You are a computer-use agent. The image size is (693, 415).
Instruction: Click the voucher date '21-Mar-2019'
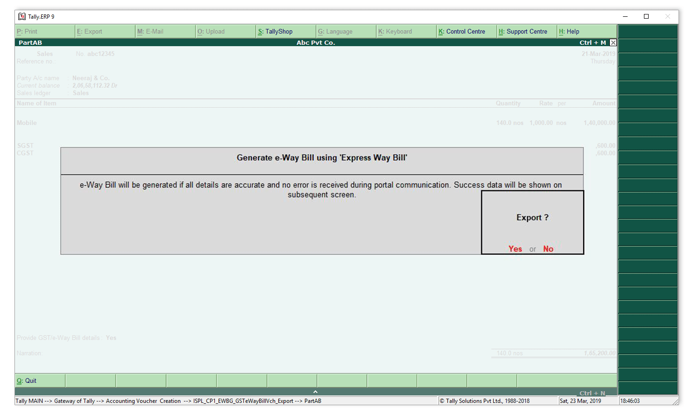(599, 54)
